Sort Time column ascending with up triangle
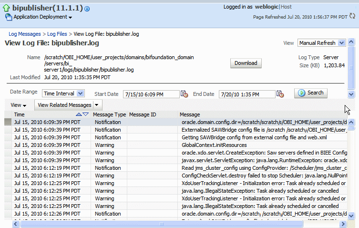 click(79, 114)
